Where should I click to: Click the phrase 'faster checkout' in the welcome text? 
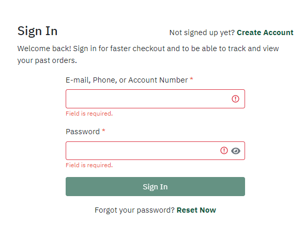click(x=138, y=49)
